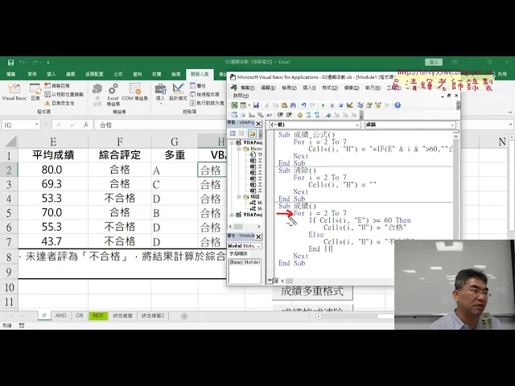Viewport: 515px width, 386px height.
Task: Click the Find binoculars icon in VBA toolbar
Action: (293, 105)
